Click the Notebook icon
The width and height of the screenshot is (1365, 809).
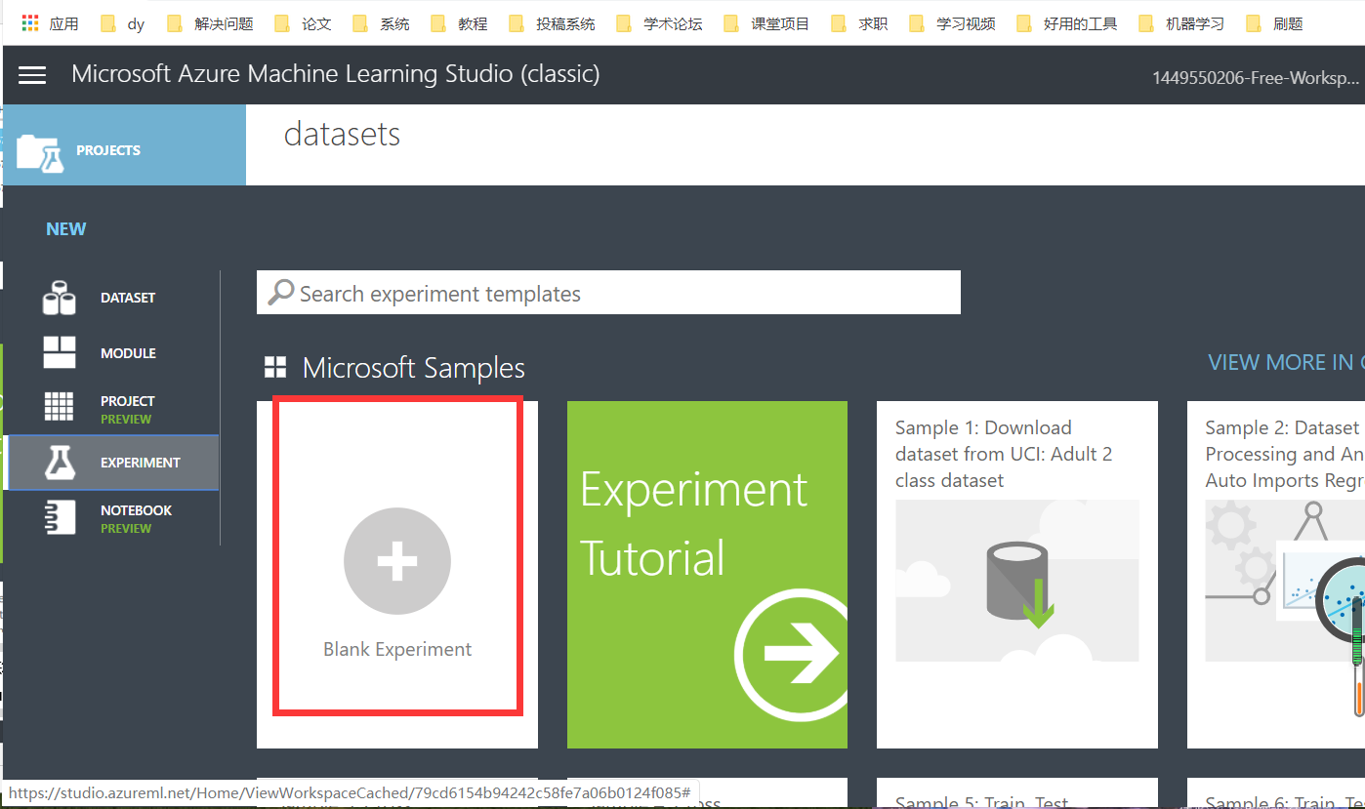point(60,518)
